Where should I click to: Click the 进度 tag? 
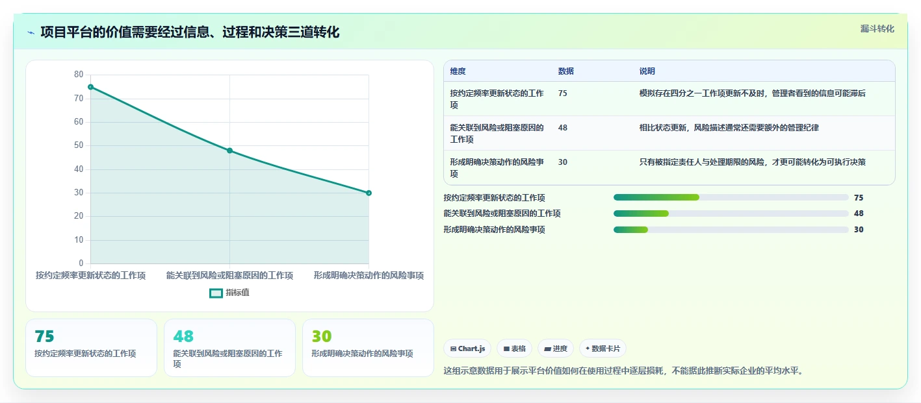coord(556,348)
